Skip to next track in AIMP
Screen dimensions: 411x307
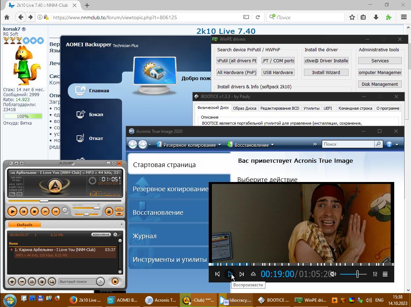(x=56, y=212)
